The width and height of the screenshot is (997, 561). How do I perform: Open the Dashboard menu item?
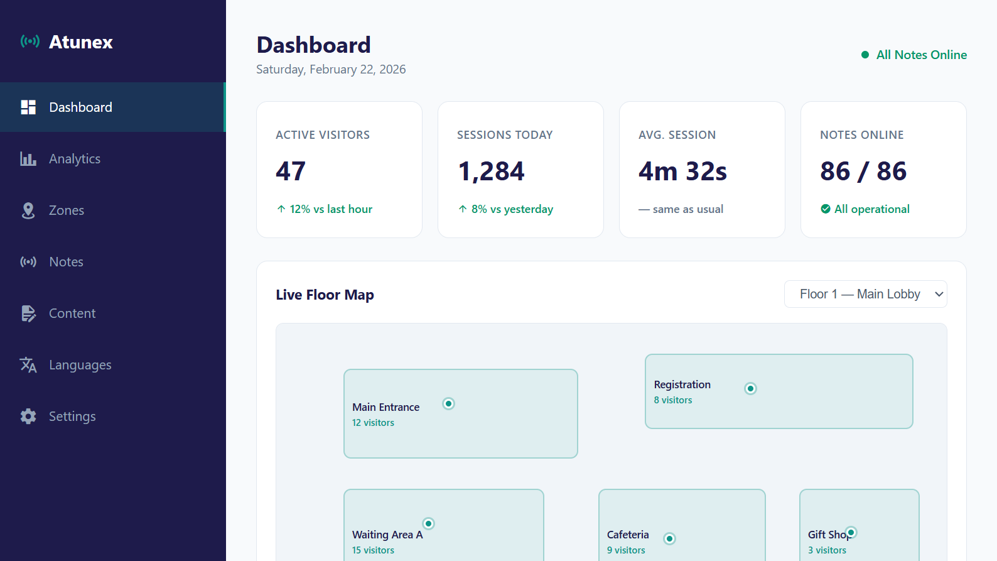click(113, 107)
